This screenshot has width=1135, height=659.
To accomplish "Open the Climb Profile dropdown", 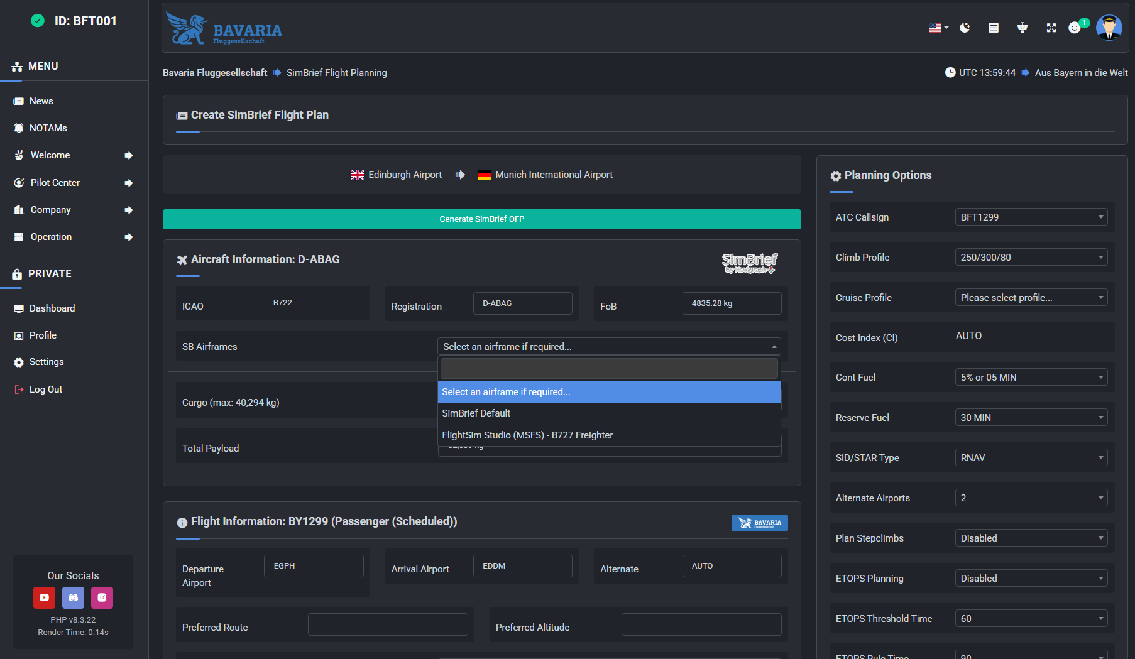I will [x=1031, y=258].
